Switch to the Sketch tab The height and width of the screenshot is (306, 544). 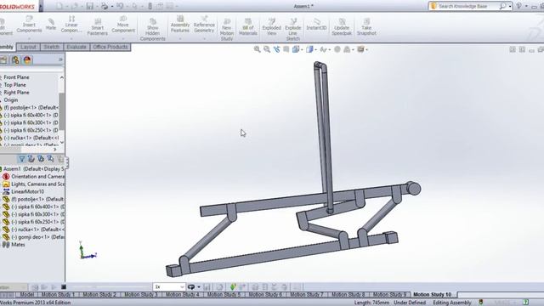[x=51, y=47]
